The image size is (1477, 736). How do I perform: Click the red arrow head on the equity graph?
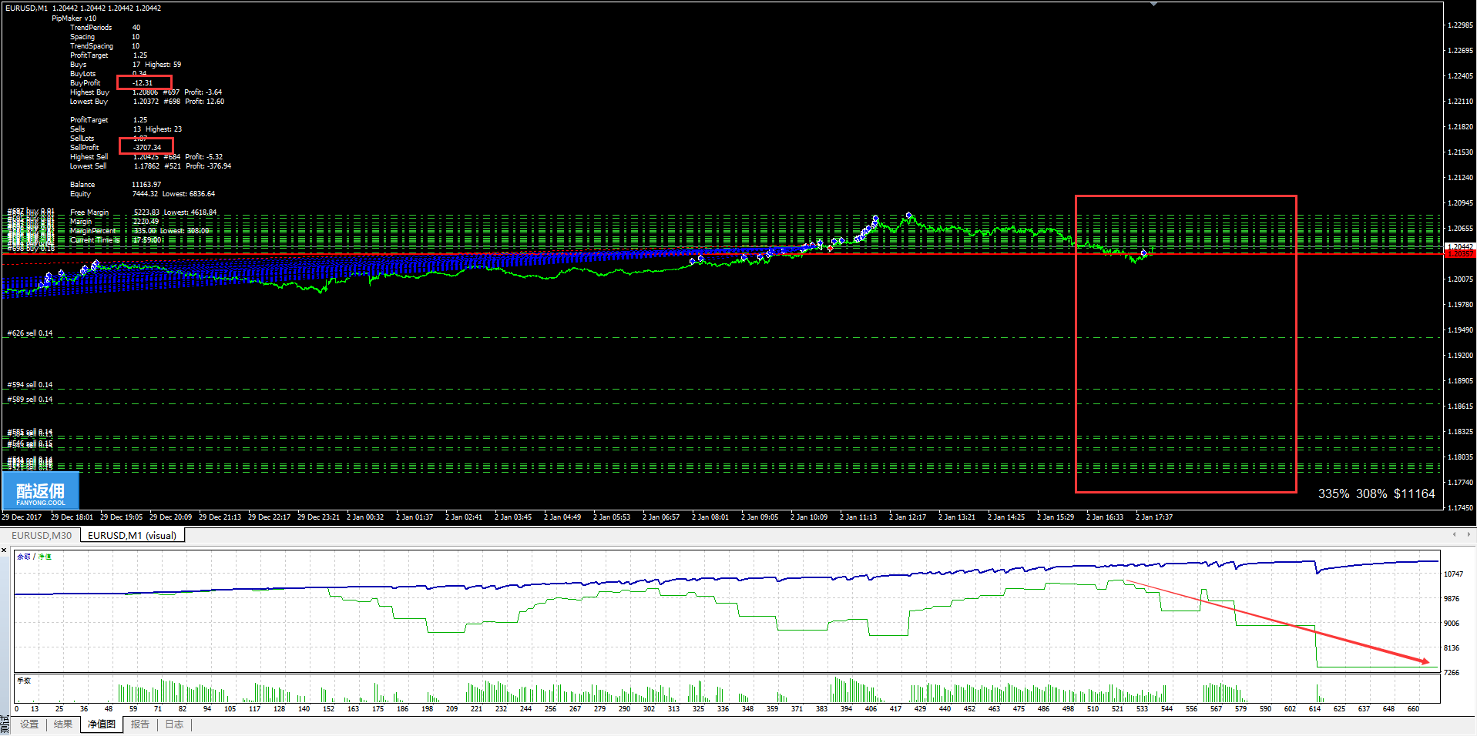tap(1425, 661)
